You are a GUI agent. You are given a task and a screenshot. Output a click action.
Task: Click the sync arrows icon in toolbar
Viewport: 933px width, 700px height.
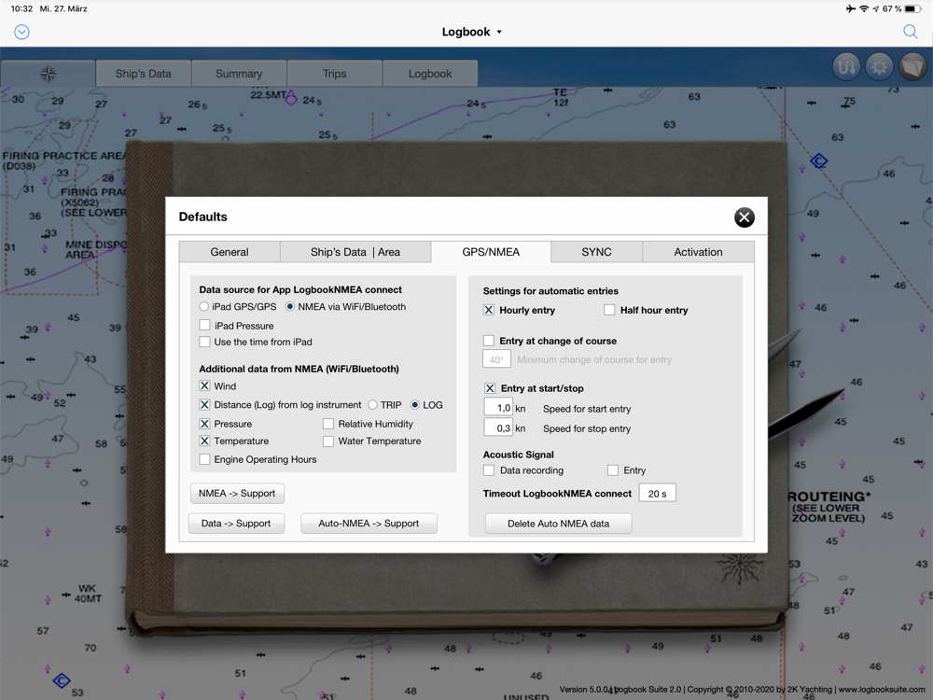846,67
